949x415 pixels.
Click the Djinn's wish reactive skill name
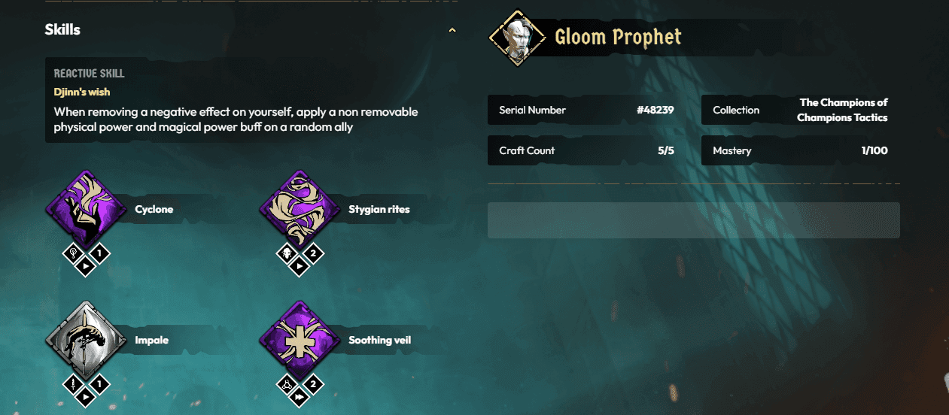click(x=82, y=92)
